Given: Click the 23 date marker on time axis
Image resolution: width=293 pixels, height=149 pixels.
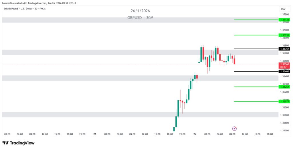Looking at the screenshot, I should tap(95, 134).
